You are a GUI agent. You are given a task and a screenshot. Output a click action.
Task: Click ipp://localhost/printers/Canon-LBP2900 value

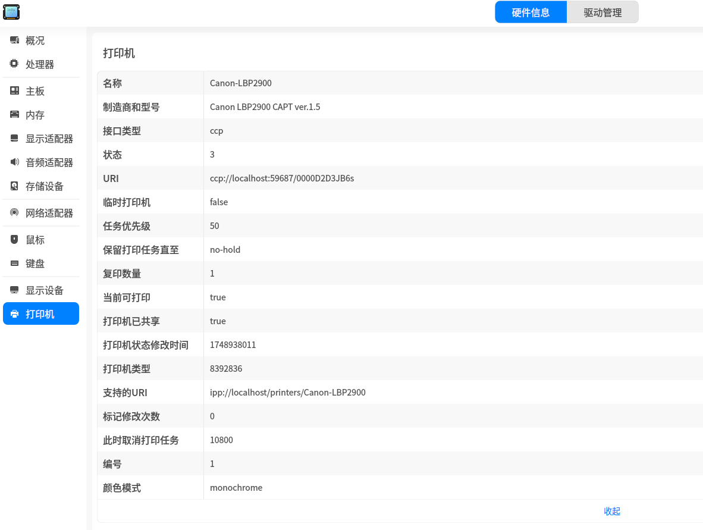[288, 393]
